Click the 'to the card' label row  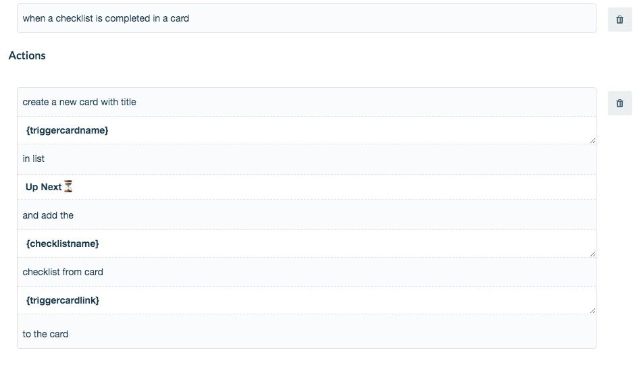coord(306,334)
